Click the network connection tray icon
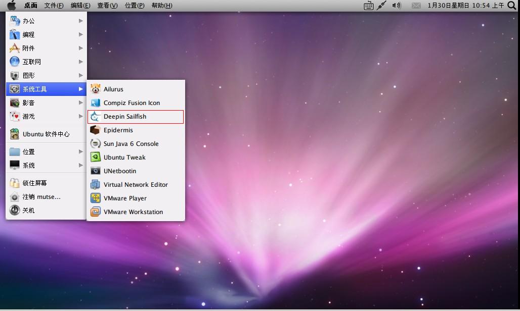Image resolution: width=520 pixels, height=311 pixels. pos(381,5)
